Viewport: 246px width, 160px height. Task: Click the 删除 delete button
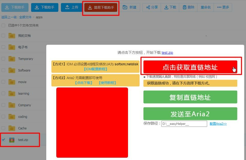[188, 7]
